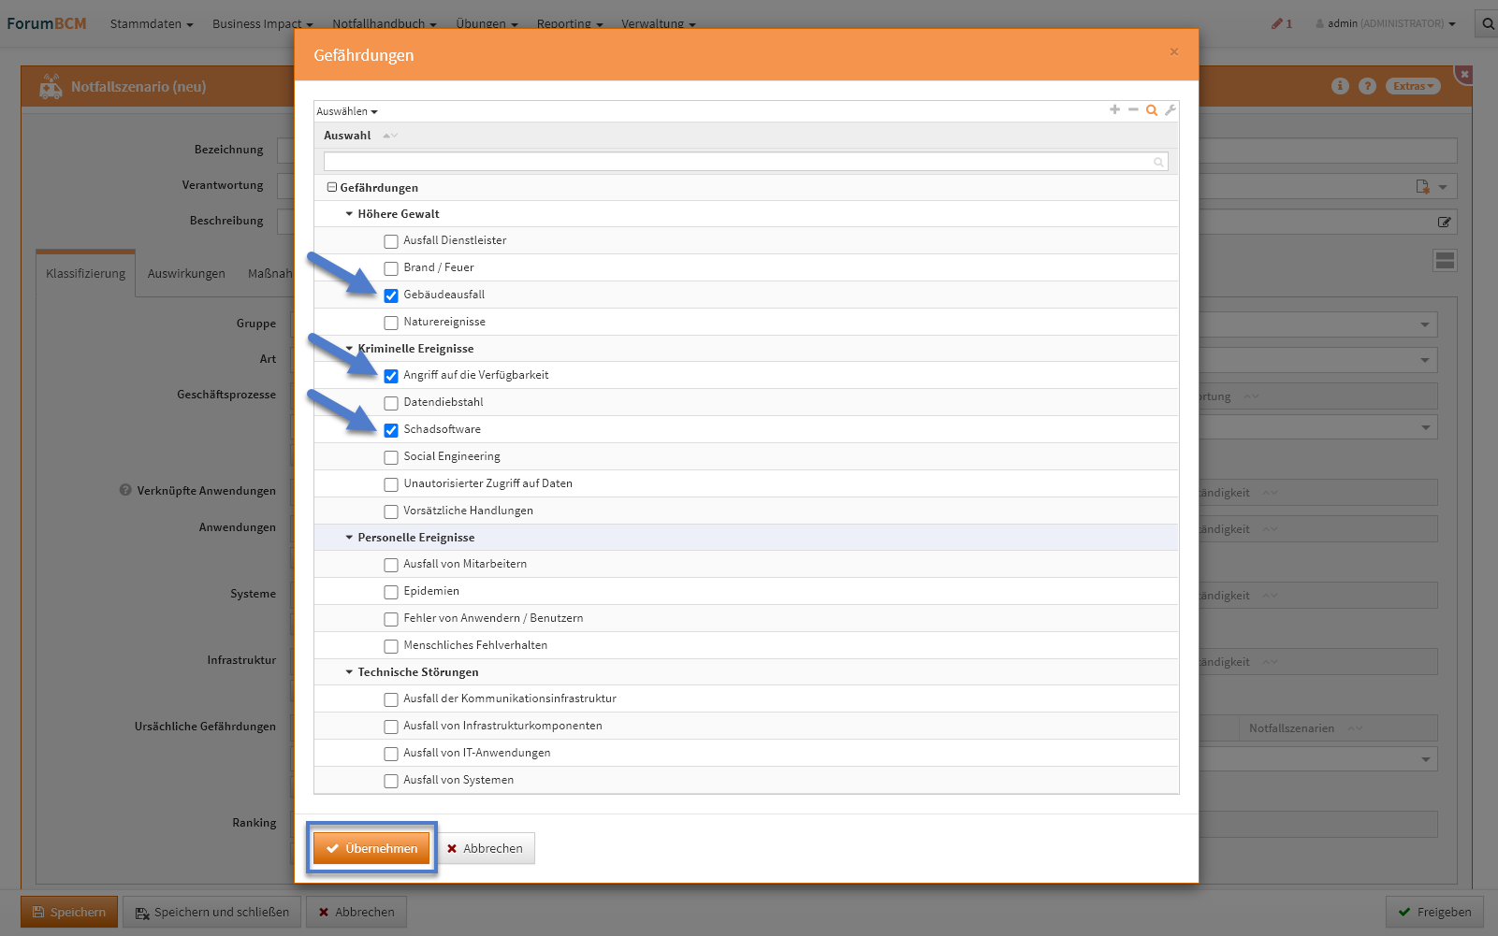The image size is (1498, 936).
Task: Click the document icon in the Verantwortung field
Action: (1422, 186)
